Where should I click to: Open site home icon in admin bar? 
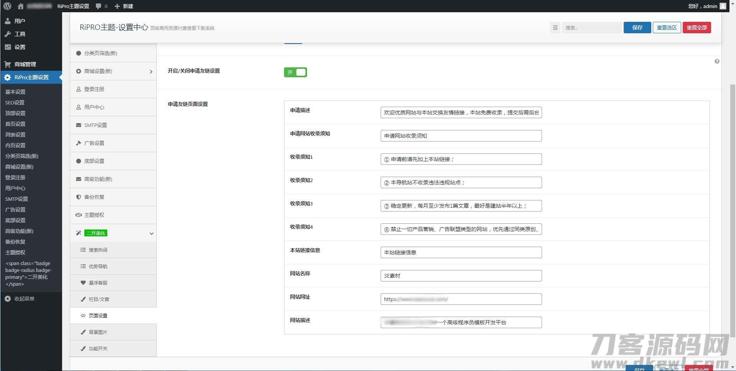pyautogui.click(x=21, y=6)
